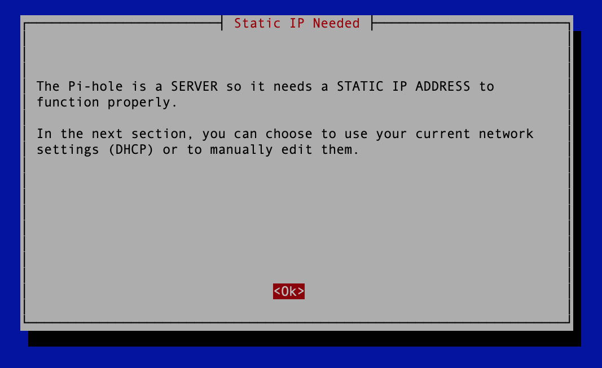Click the word 'Needed' in the title

(x=336, y=23)
